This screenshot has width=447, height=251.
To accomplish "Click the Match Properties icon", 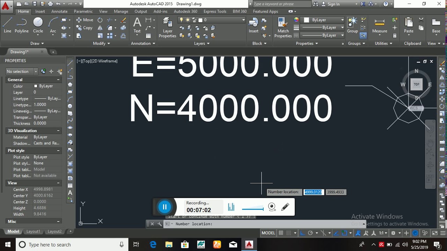I will [x=283, y=28].
